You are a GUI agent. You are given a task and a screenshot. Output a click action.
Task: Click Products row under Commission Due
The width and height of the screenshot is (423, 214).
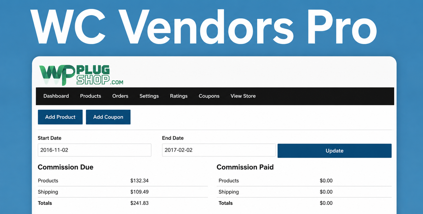coord(123,181)
